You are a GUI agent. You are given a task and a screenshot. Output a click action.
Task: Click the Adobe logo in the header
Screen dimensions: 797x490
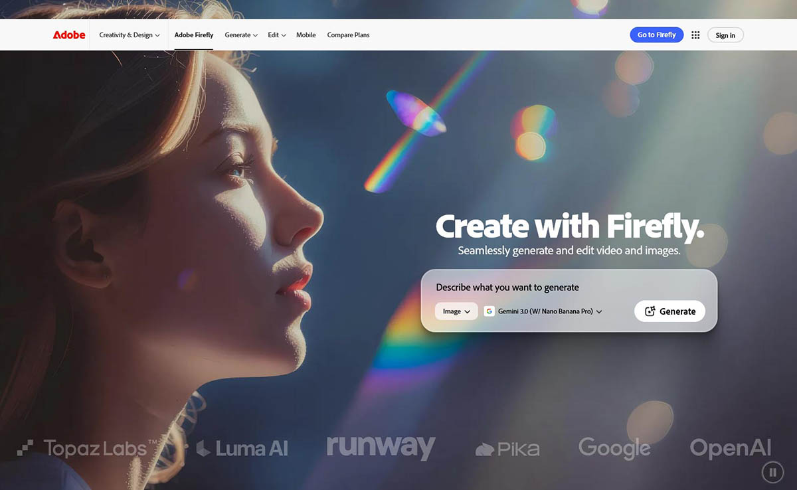pyautogui.click(x=69, y=35)
